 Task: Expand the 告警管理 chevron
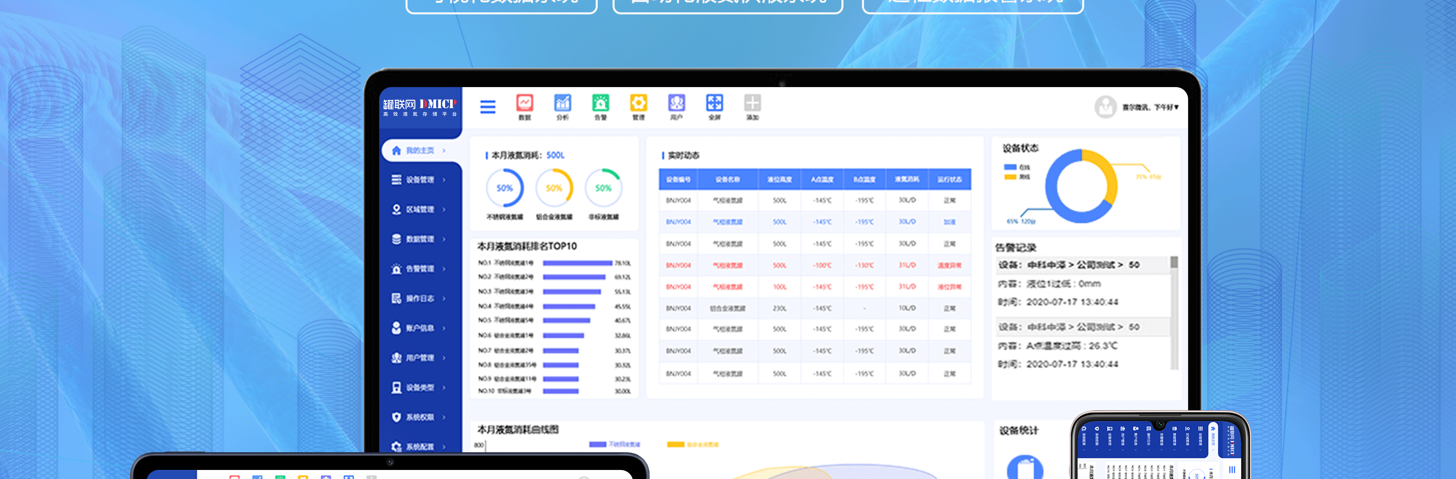coord(444,269)
